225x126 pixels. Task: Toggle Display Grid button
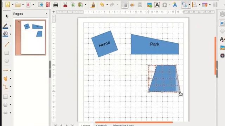(125, 5)
